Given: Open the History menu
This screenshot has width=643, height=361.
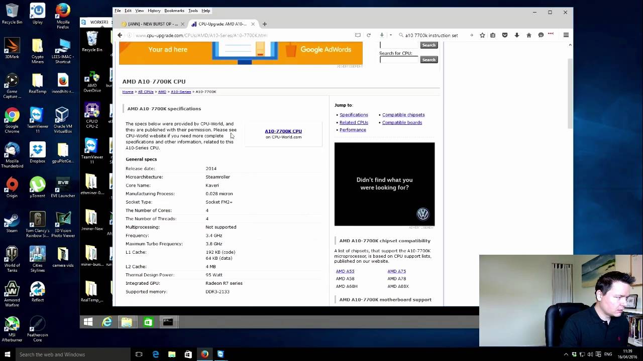Looking at the screenshot, I should pos(154,11).
